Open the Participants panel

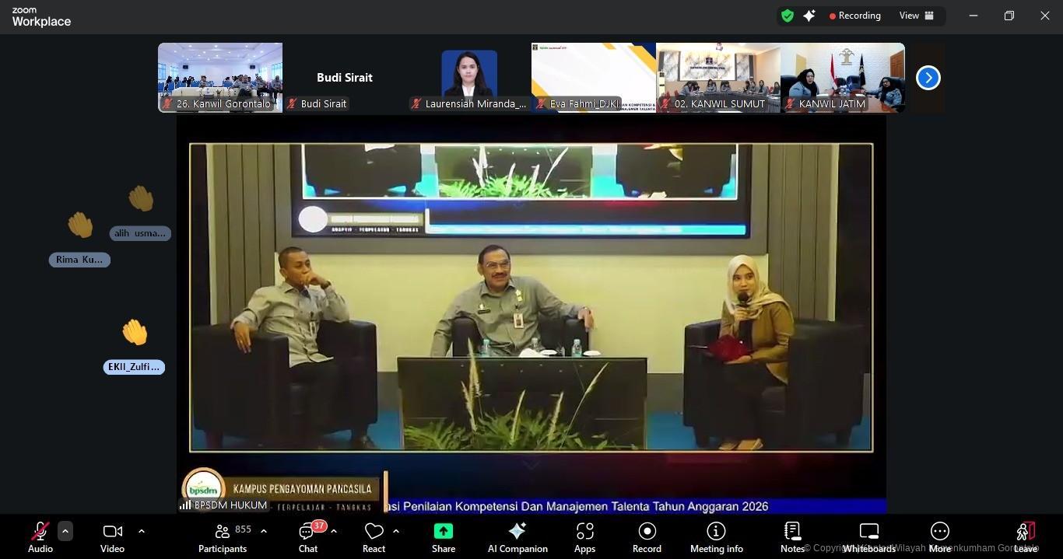[x=223, y=537]
